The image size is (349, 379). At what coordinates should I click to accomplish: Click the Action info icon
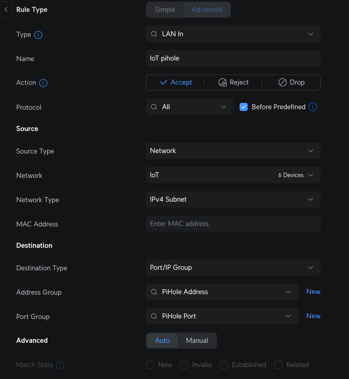click(43, 83)
